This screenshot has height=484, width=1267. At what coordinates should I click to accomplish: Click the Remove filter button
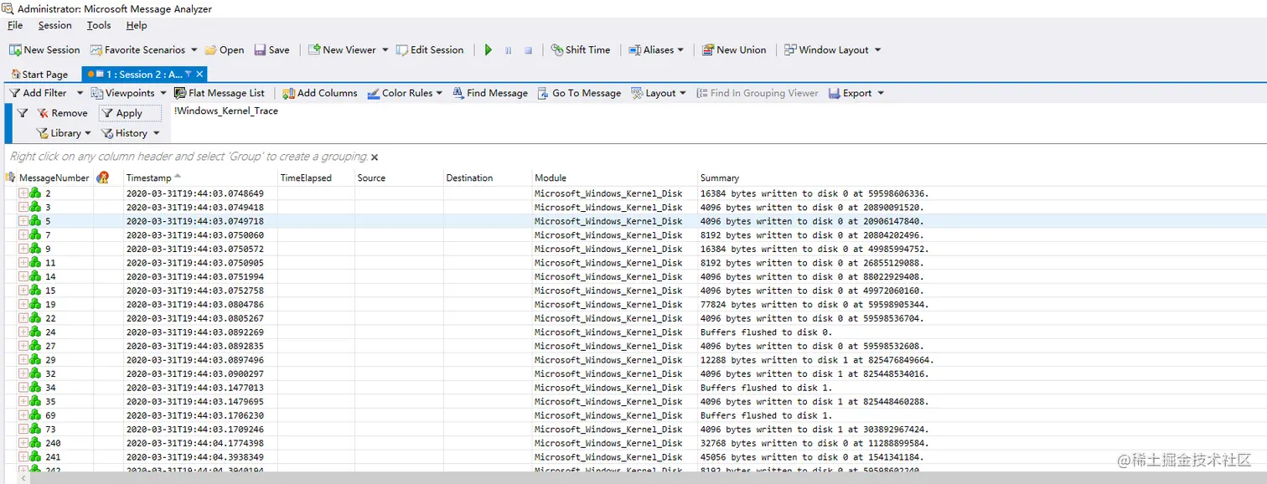tap(62, 113)
